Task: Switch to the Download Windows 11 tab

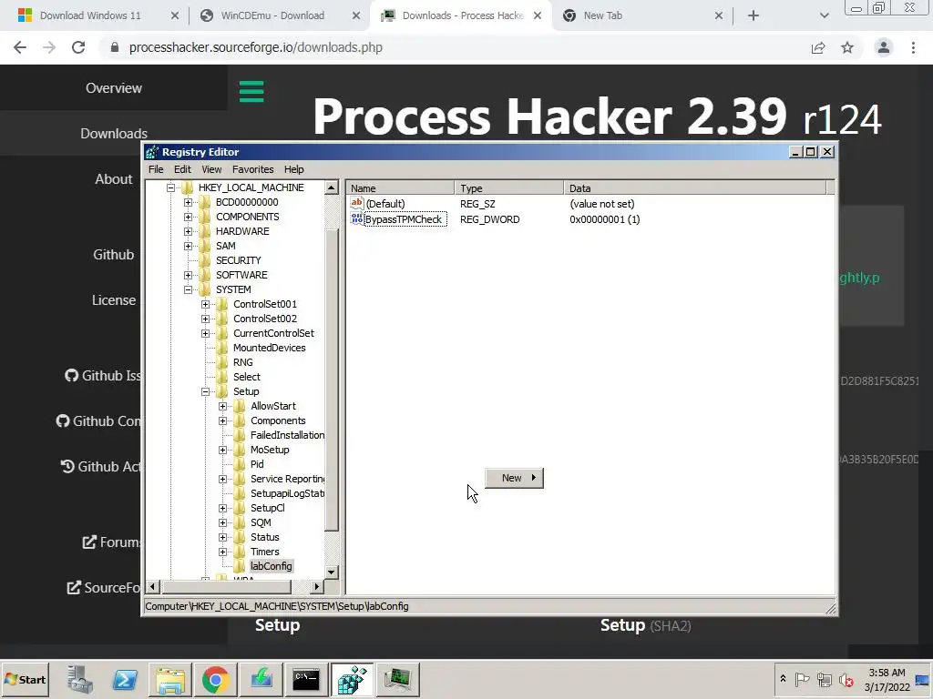Action: click(x=90, y=15)
